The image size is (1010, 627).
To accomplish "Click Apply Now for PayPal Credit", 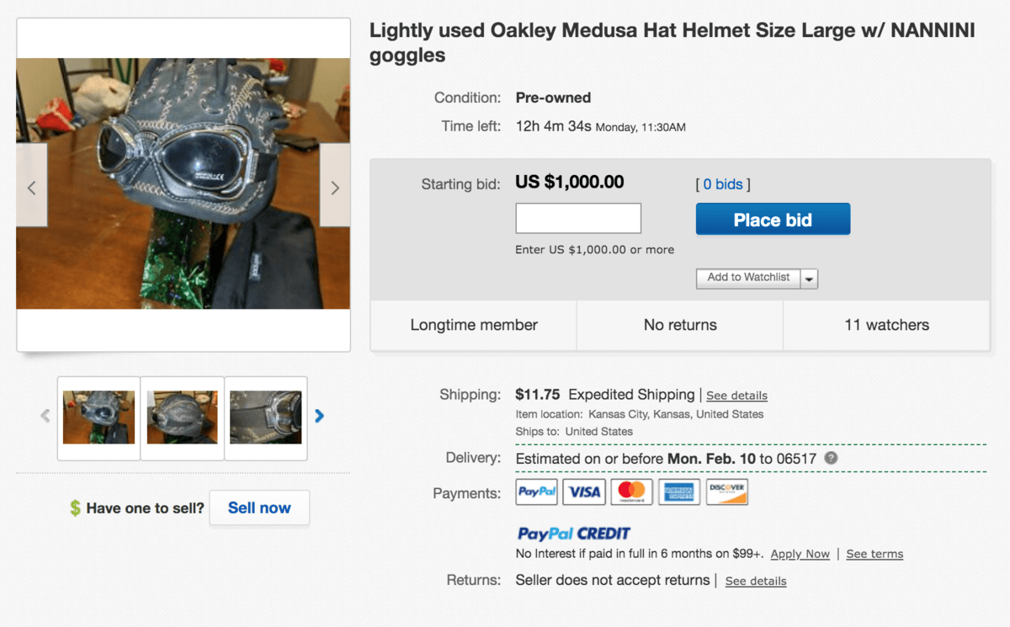I will tap(800, 554).
